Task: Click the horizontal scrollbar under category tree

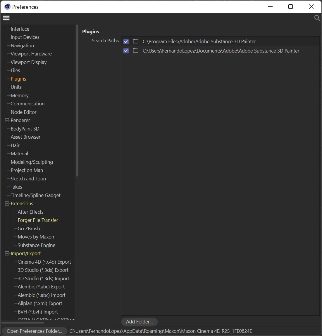Action: pos(23,323)
